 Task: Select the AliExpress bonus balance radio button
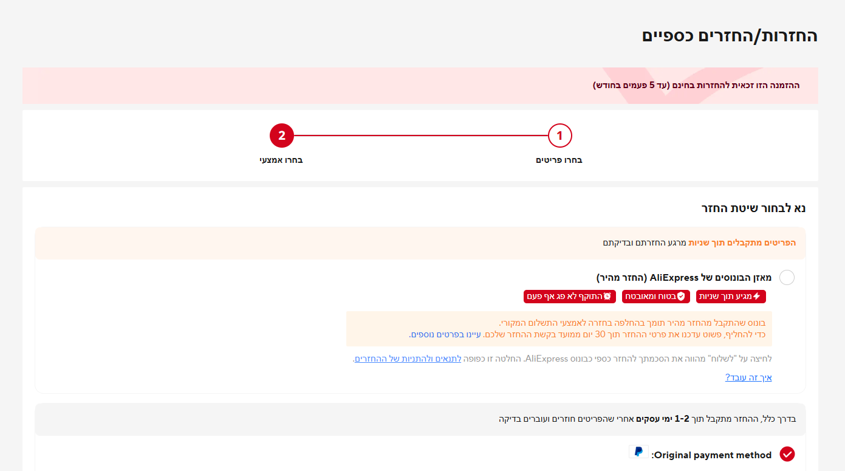[x=787, y=278]
